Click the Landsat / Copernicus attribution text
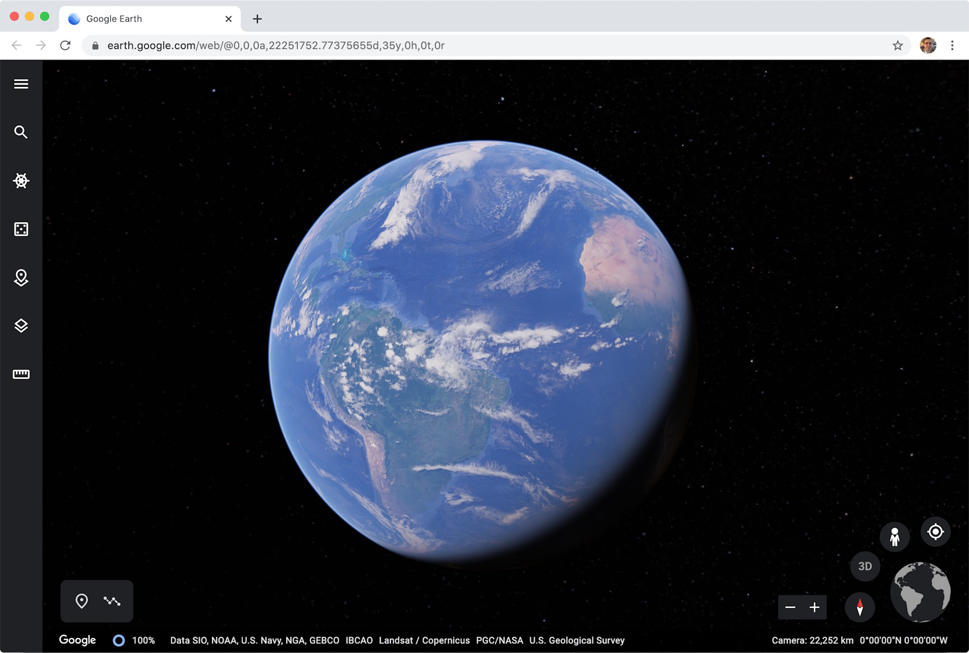 click(x=424, y=640)
